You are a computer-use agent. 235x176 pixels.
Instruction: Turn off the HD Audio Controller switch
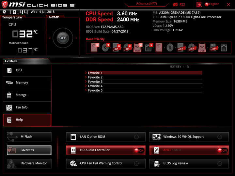coord(139,150)
